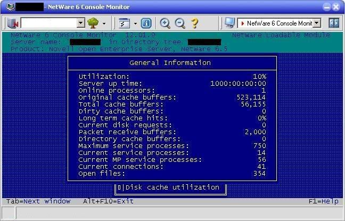Viewport: 345px width, 221px height.
Task: Click the checklist options icon
Action: tap(125, 23)
